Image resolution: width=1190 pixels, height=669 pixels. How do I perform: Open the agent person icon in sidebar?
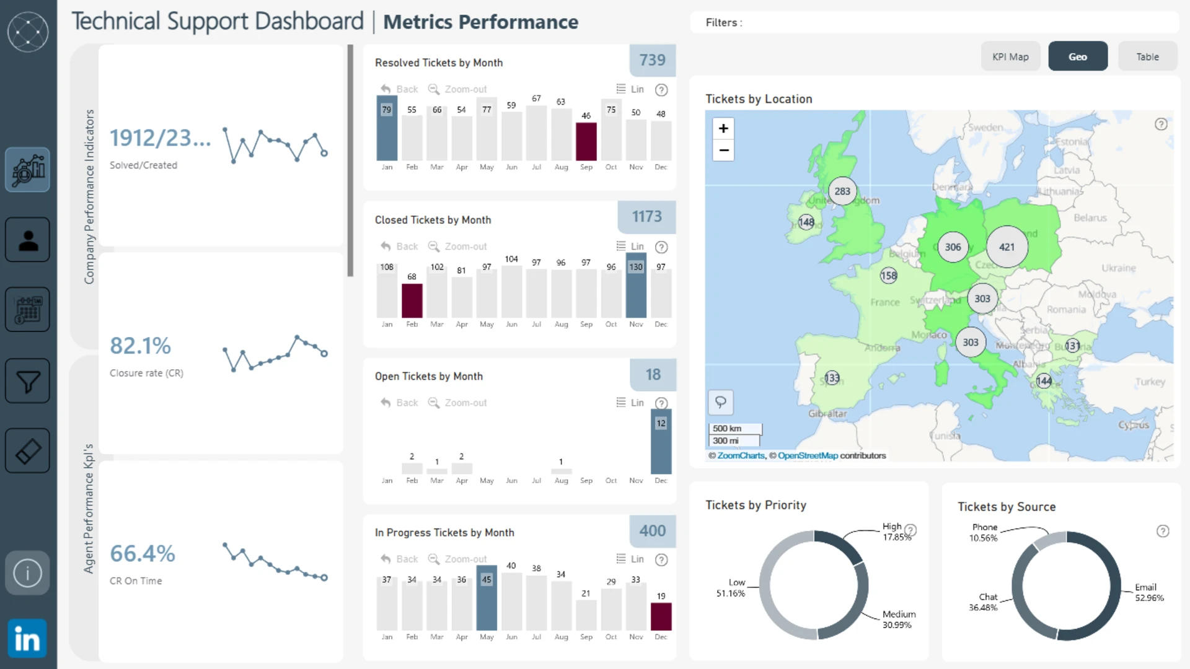pyautogui.click(x=27, y=240)
